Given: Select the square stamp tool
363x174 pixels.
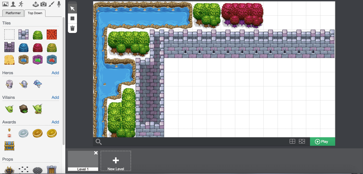Looking at the screenshot, I should pos(72,18).
